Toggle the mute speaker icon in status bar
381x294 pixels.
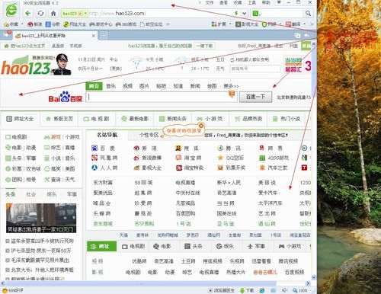coord(285,290)
